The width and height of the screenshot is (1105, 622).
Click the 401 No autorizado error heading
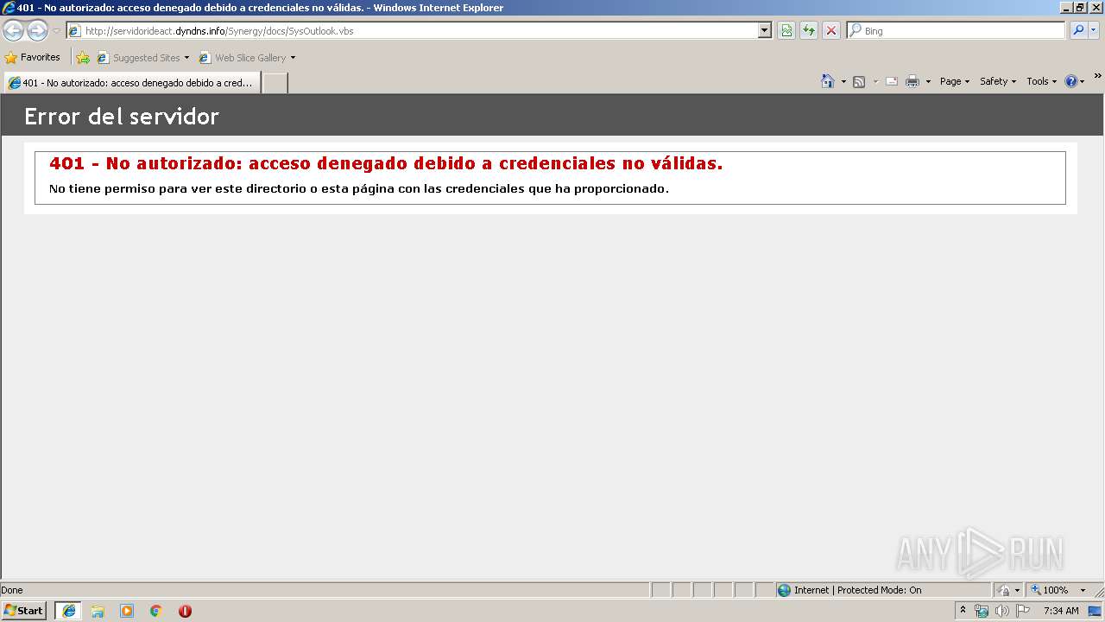(x=386, y=163)
